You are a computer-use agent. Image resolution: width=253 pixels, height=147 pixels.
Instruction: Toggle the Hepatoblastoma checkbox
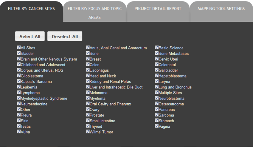[156, 75]
